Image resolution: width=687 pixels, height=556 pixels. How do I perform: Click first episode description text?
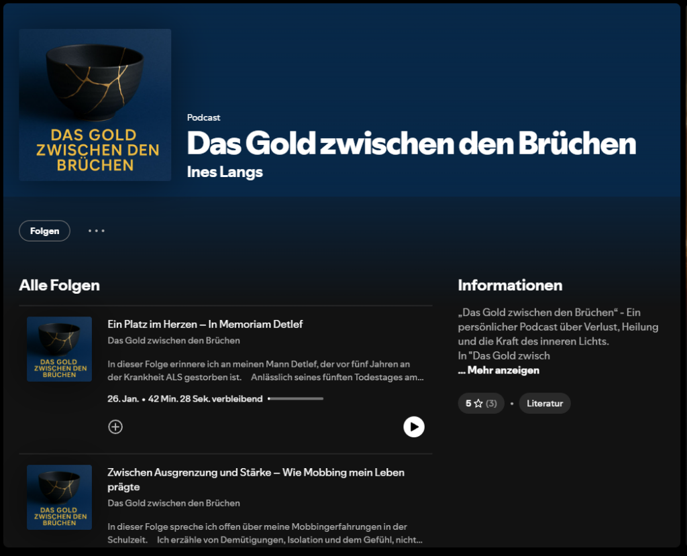pos(266,371)
